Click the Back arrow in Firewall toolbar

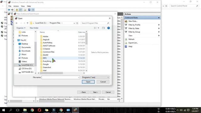click(9, 10)
